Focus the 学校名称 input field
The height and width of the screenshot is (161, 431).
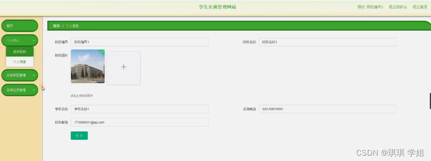[140, 109]
